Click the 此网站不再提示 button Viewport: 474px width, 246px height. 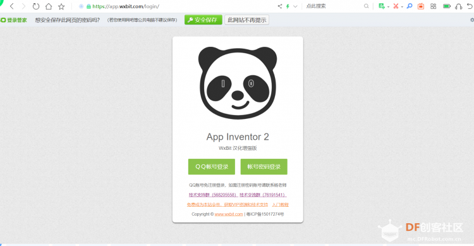click(246, 20)
